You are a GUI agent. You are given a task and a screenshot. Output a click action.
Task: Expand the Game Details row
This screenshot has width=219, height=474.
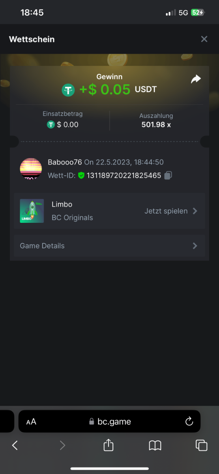109,246
